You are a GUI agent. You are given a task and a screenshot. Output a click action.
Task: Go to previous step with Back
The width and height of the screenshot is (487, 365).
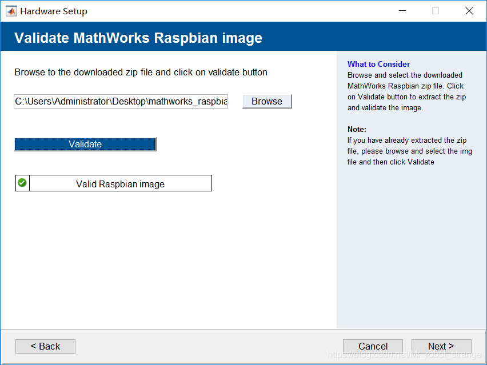(45, 346)
